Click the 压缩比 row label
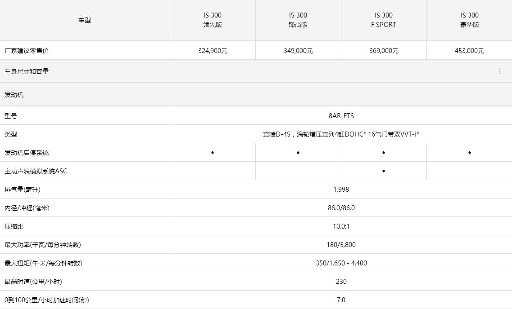Screen dimensions: 512x309 coord(14,226)
